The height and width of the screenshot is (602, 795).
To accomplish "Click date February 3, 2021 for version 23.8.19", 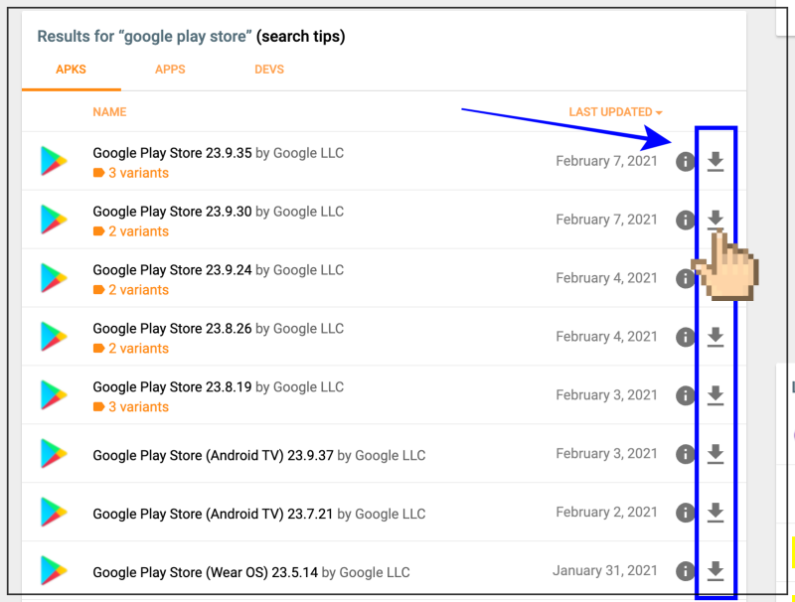I will coord(606,395).
